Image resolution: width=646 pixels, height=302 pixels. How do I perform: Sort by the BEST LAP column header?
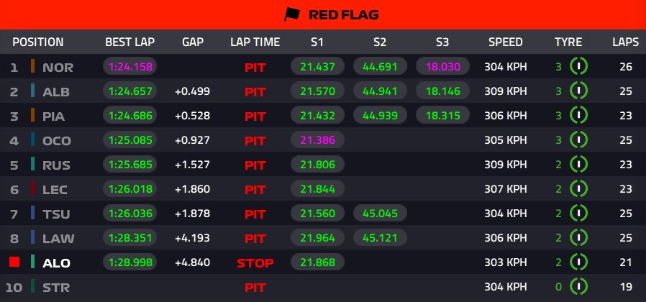pos(129,42)
